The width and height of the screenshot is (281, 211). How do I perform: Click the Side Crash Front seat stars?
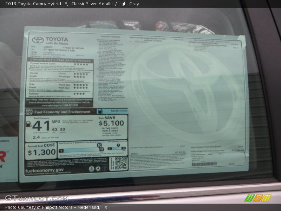point(81,85)
